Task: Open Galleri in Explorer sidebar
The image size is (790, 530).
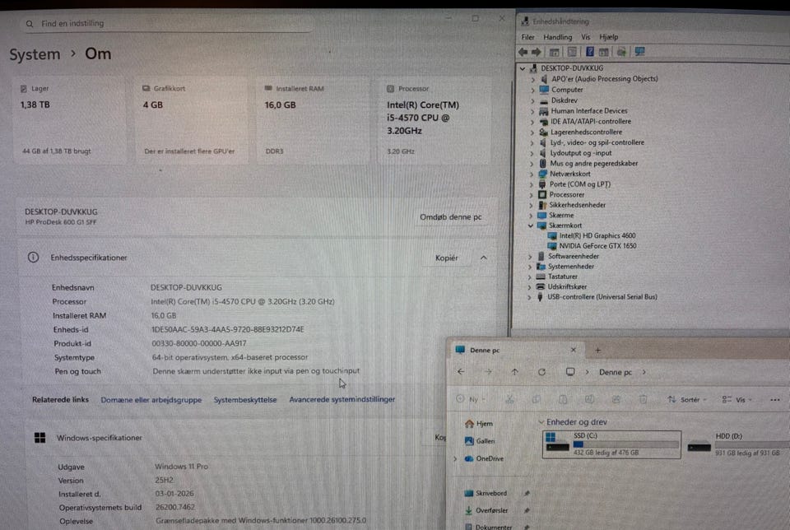Action: 480,441
